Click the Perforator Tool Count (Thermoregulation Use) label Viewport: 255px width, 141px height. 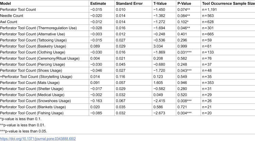(x=38, y=28)
